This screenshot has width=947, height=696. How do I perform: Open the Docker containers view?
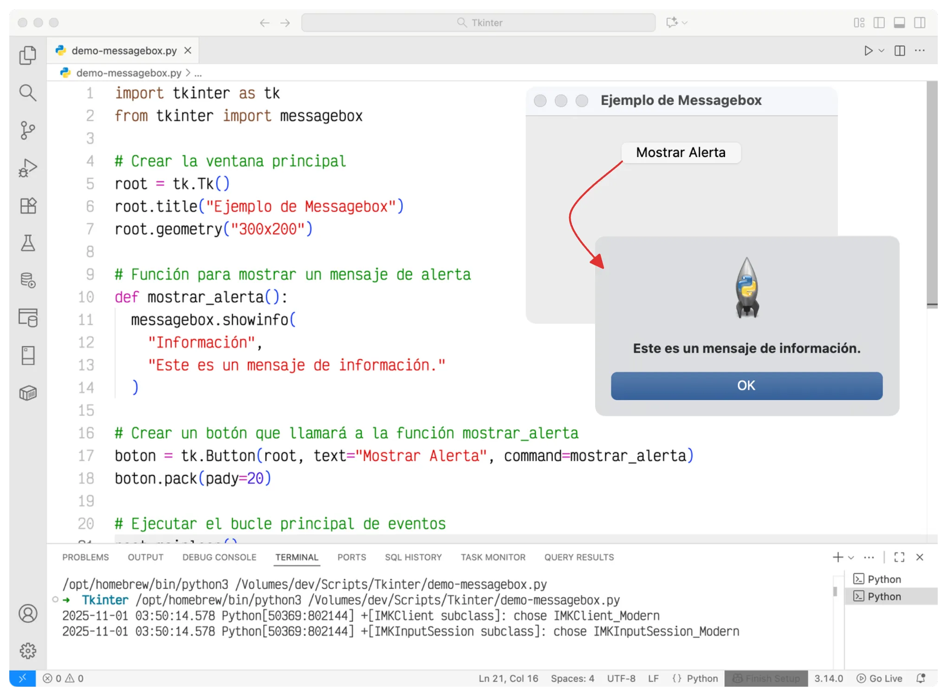click(28, 393)
